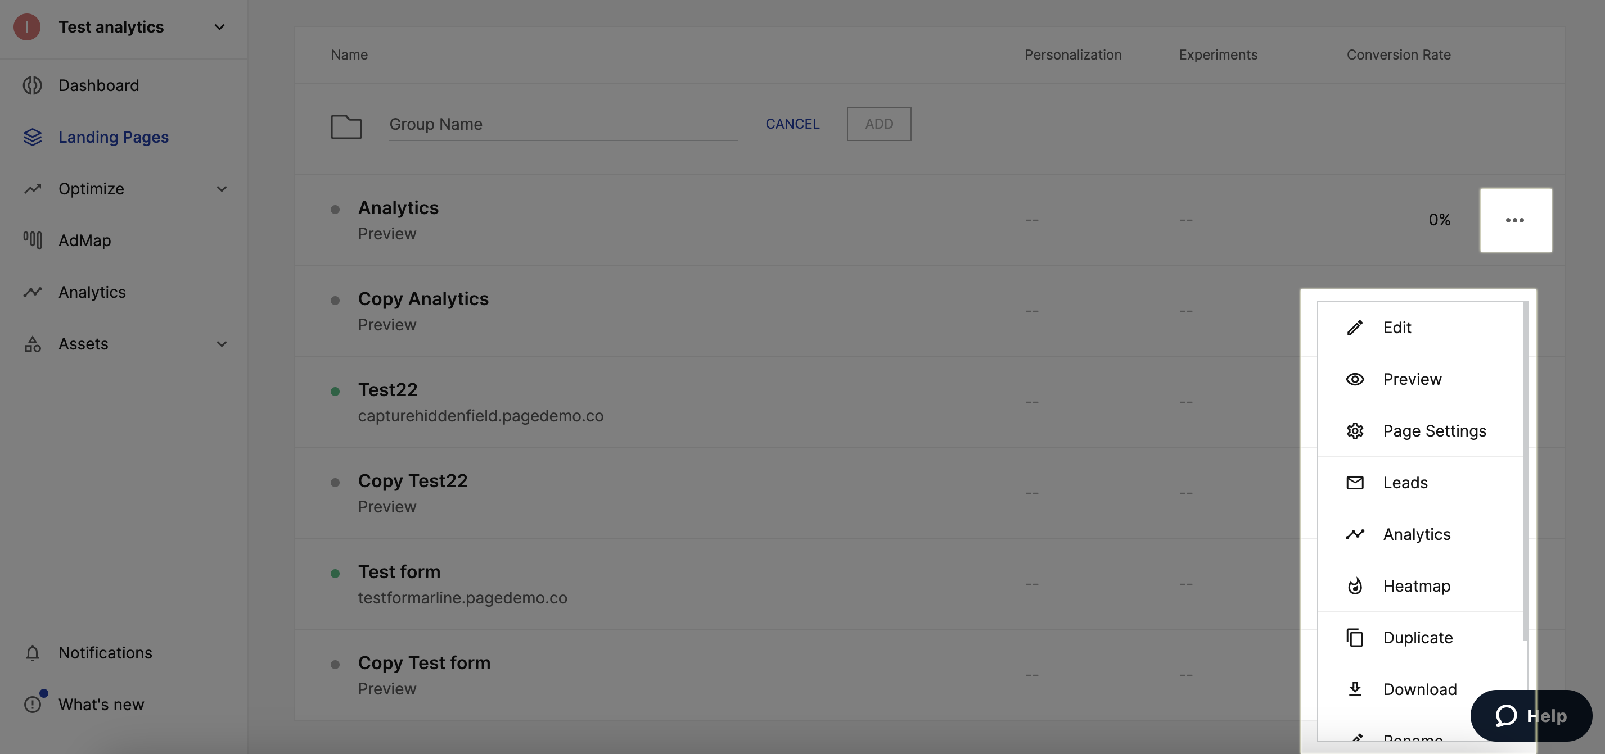Open the three-dots menu for Analytics row
Screen dimensions: 1605x754
(x=1515, y=220)
